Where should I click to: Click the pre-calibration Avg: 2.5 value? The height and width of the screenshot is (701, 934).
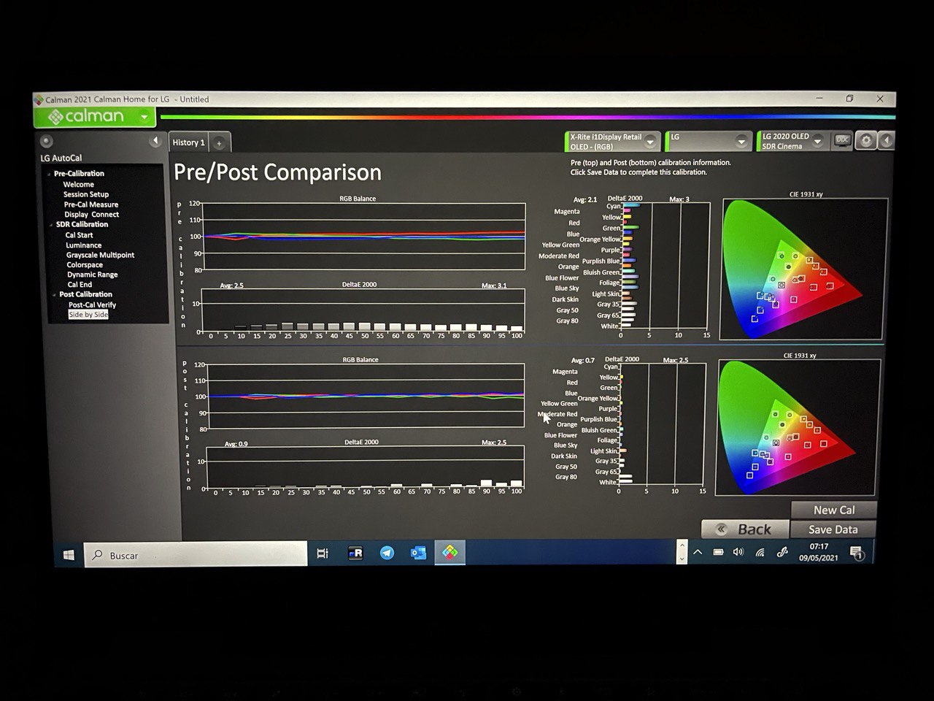pyautogui.click(x=232, y=286)
